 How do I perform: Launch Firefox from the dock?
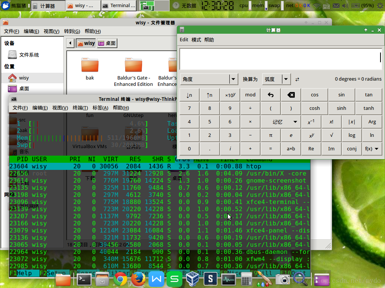click(x=138, y=279)
